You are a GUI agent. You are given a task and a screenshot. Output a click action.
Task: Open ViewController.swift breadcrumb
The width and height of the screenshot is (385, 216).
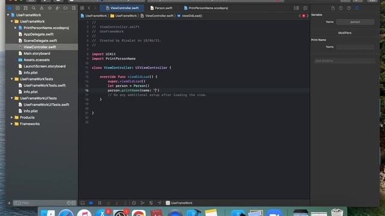157,16
